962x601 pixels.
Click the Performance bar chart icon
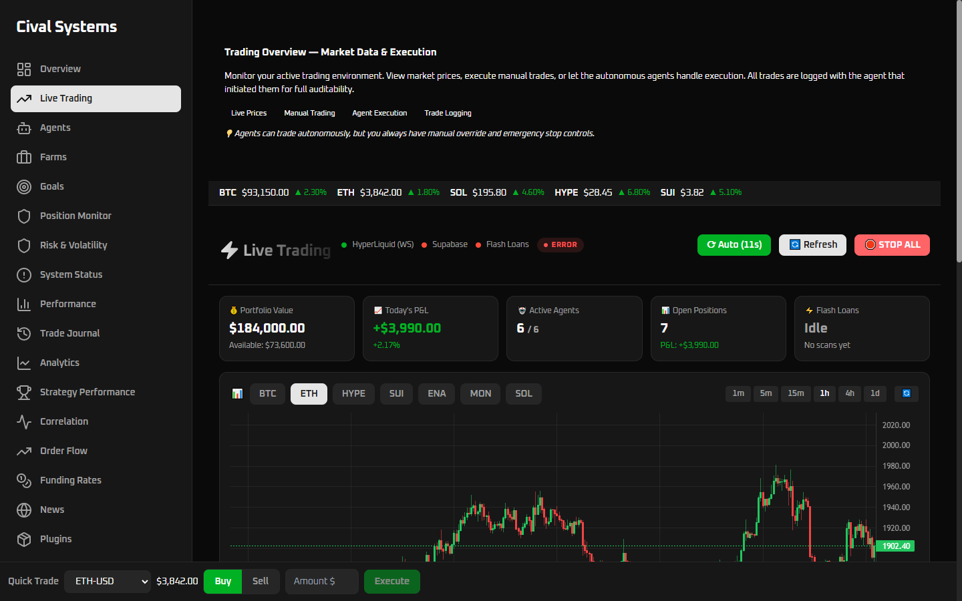click(24, 305)
